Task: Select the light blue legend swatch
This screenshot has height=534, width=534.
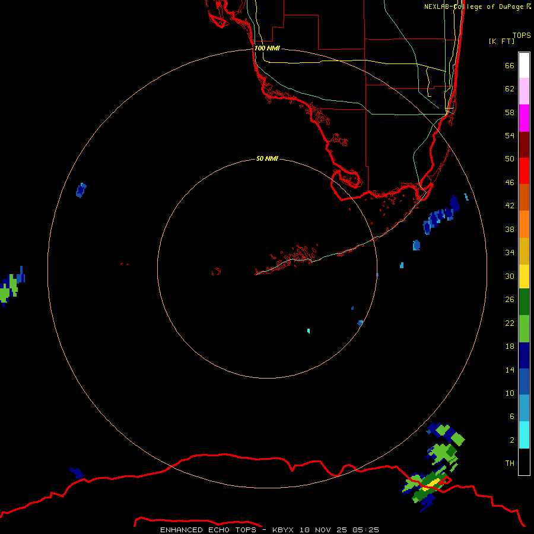Action: (x=524, y=408)
